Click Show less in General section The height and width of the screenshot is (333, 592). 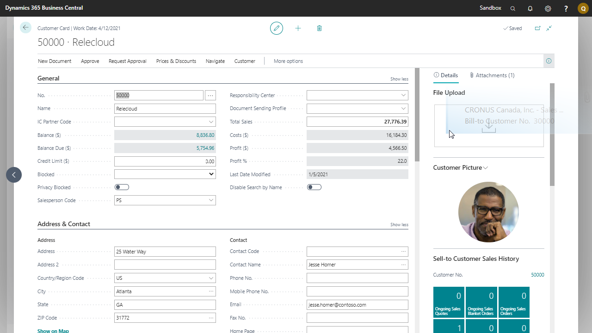pos(399,79)
